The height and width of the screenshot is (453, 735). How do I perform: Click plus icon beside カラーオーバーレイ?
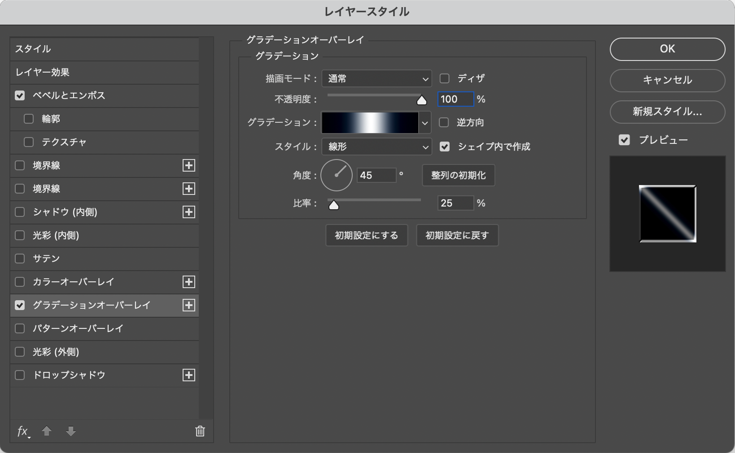point(189,282)
